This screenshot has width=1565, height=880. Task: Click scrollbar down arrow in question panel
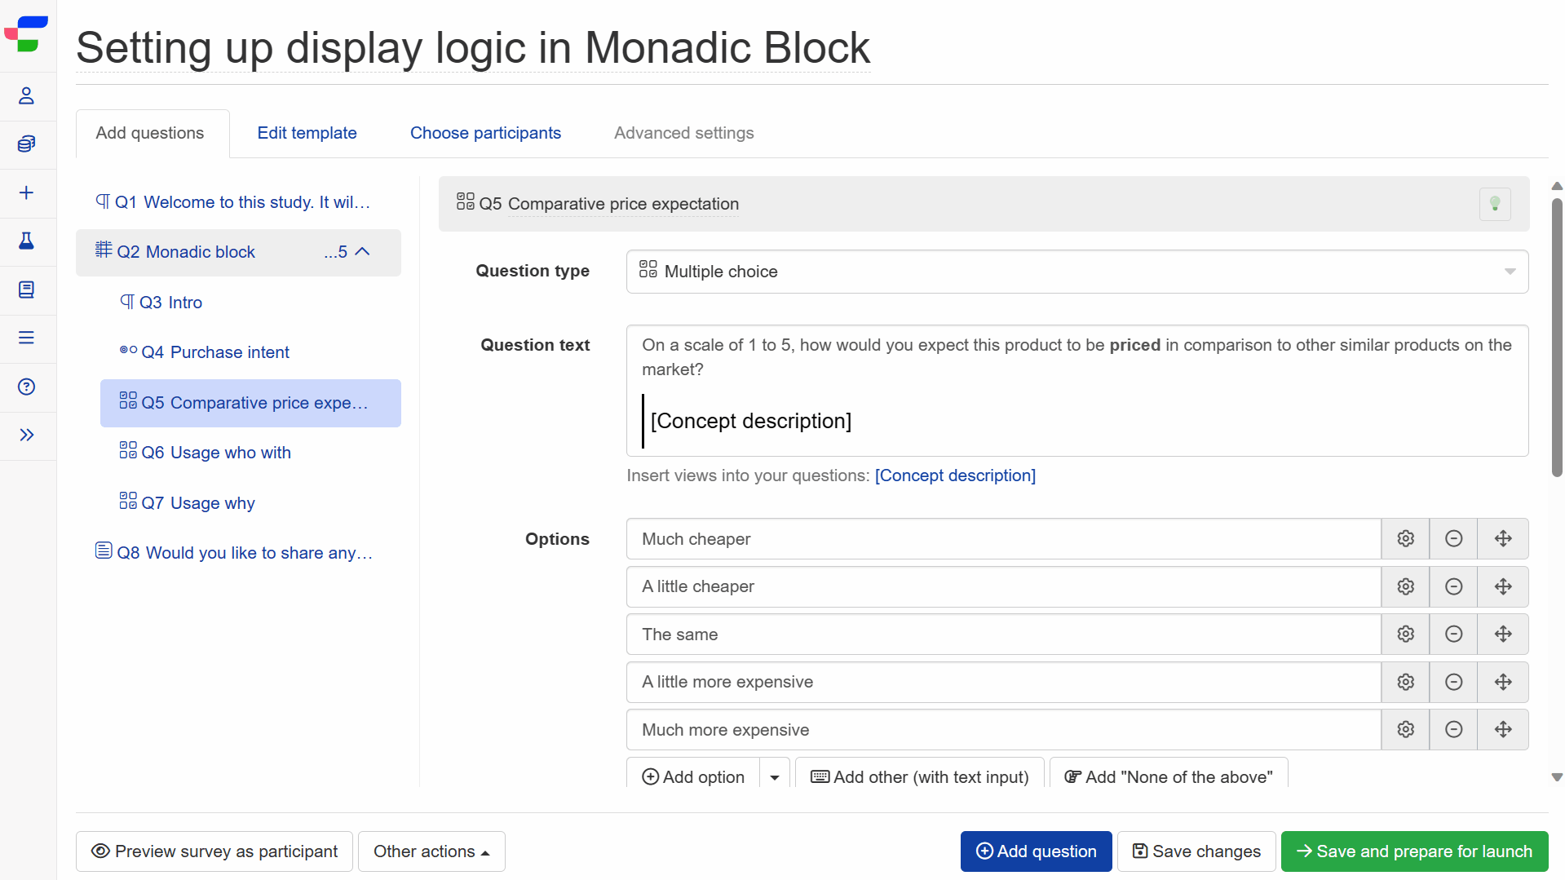click(x=1556, y=778)
